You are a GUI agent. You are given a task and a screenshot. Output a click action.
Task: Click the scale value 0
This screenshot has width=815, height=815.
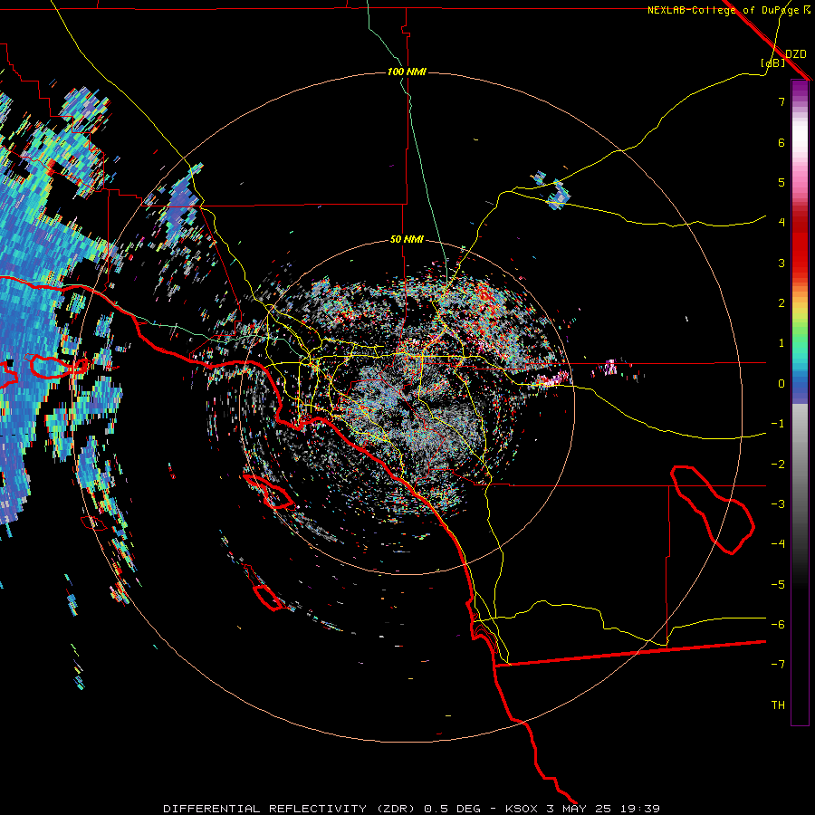[781, 384]
